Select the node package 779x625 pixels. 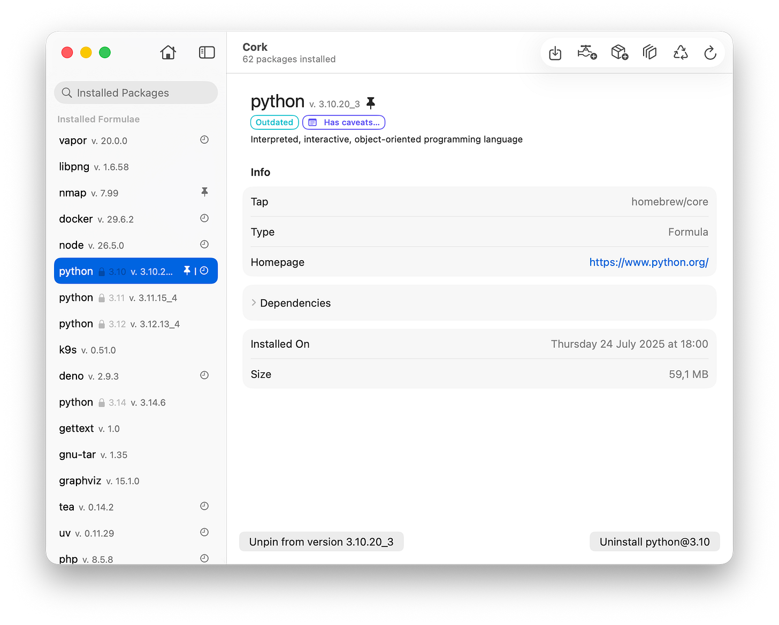click(x=136, y=245)
